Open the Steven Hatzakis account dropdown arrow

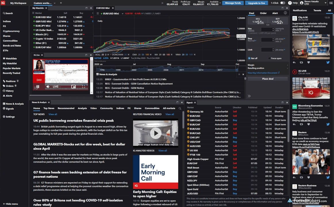[325, 3]
